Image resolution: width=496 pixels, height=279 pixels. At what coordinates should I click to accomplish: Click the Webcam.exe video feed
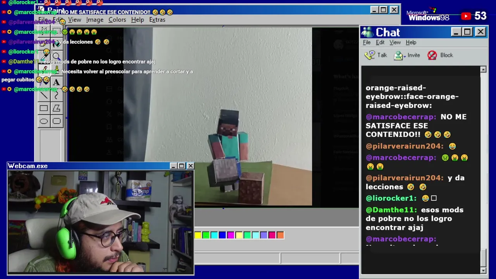(x=101, y=222)
